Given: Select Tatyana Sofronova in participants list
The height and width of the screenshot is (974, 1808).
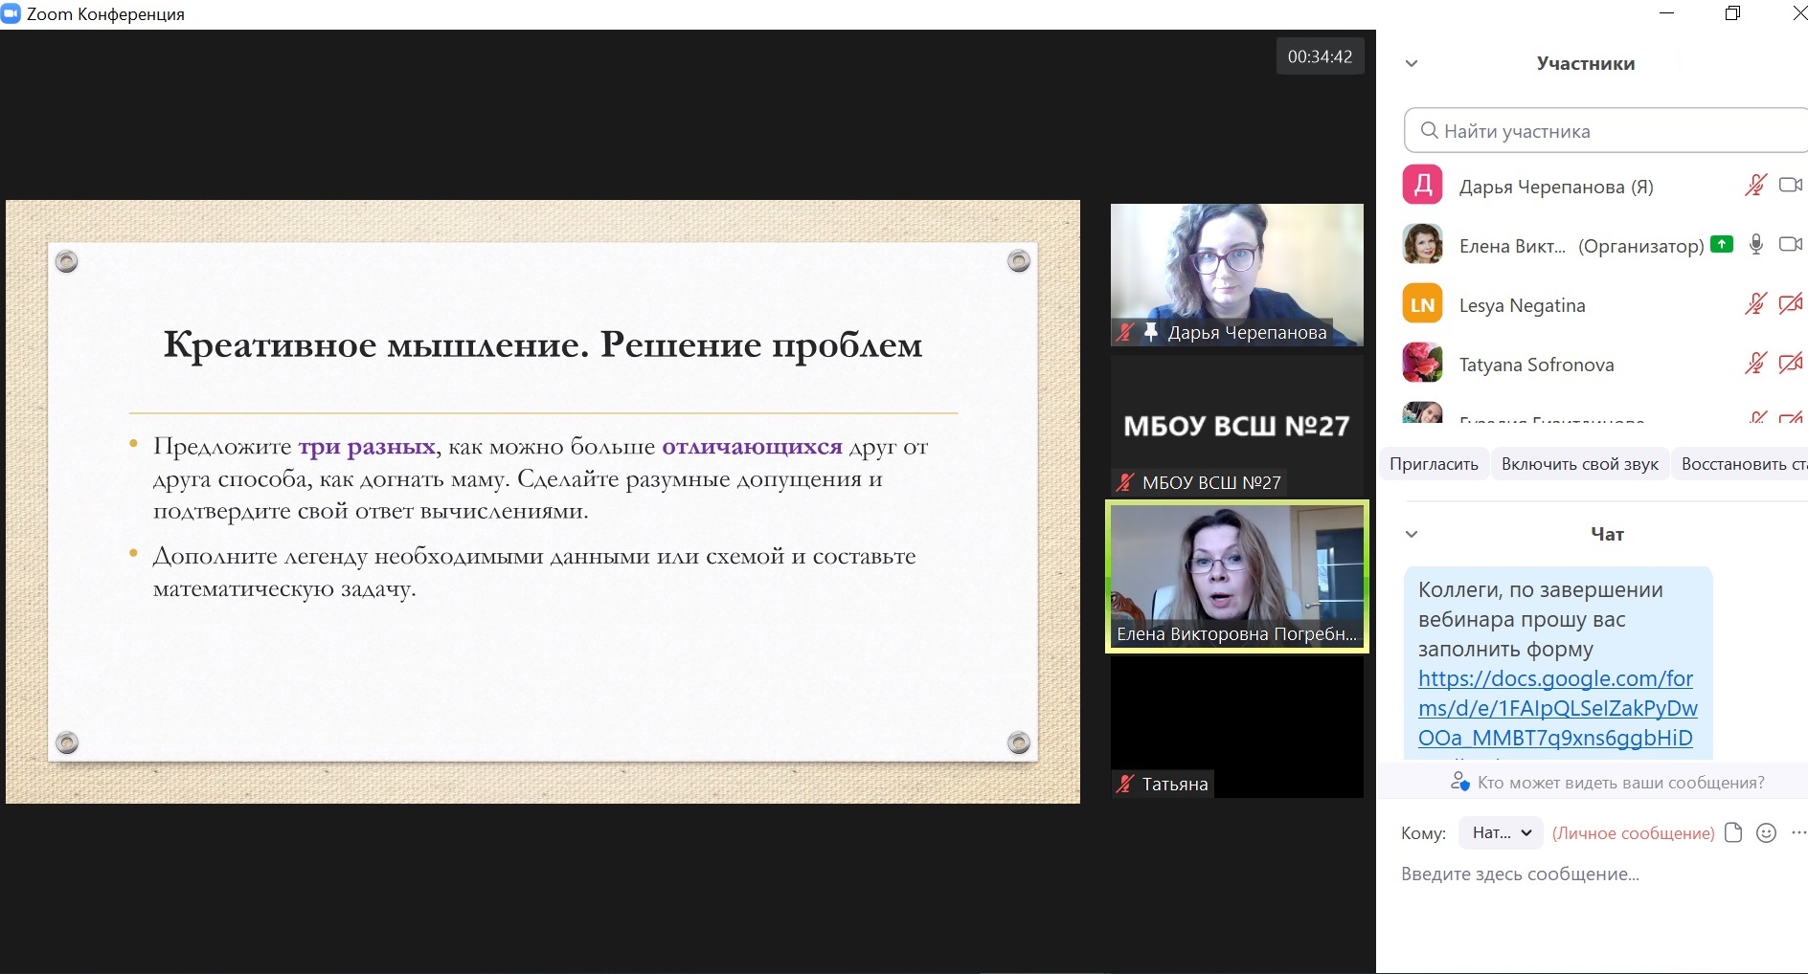Looking at the screenshot, I should (1536, 365).
